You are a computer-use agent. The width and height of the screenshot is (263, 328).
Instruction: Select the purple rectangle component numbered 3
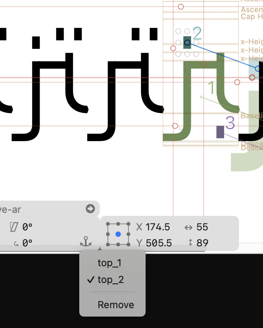(x=220, y=132)
